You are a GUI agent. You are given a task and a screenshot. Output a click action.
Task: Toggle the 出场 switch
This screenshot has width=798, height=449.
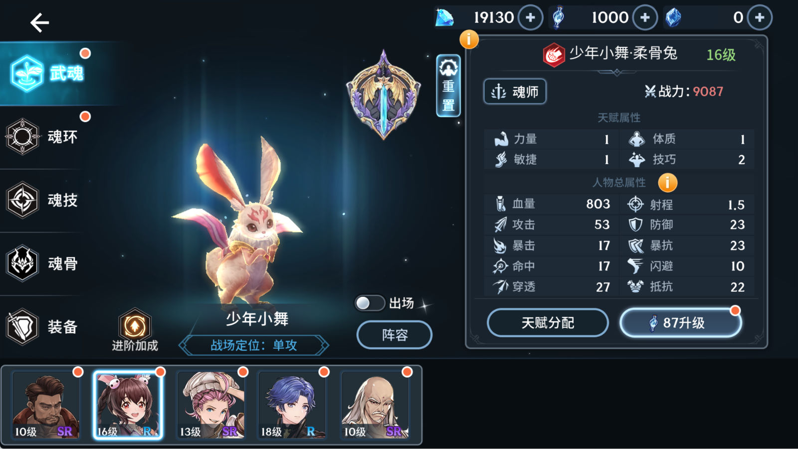[370, 303]
